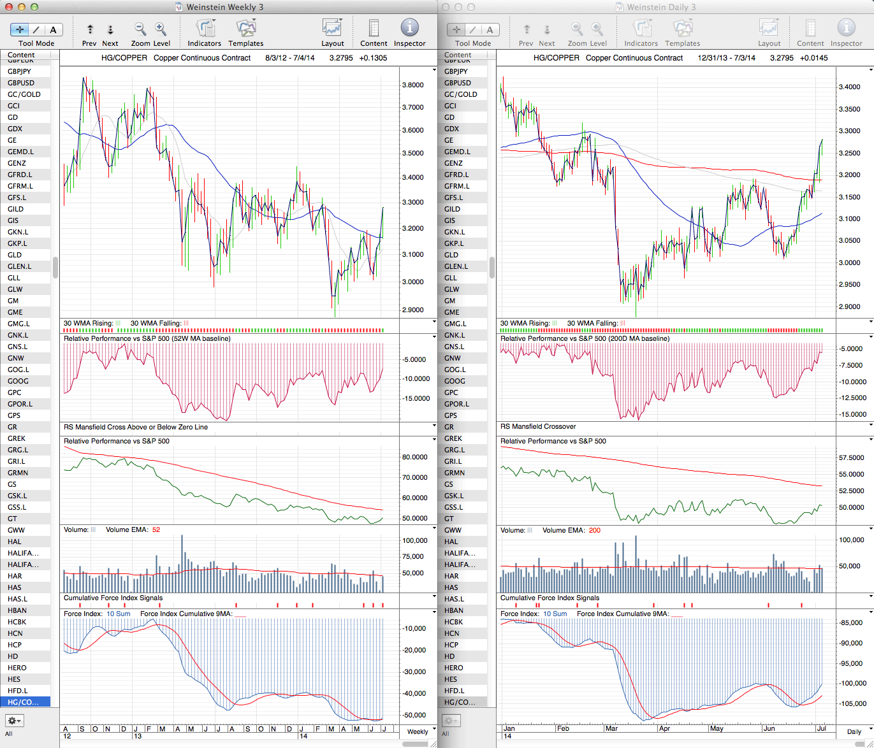Image resolution: width=874 pixels, height=748 pixels.
Task: Open the Weekly period dropdown
Action: tap(421, 731)
